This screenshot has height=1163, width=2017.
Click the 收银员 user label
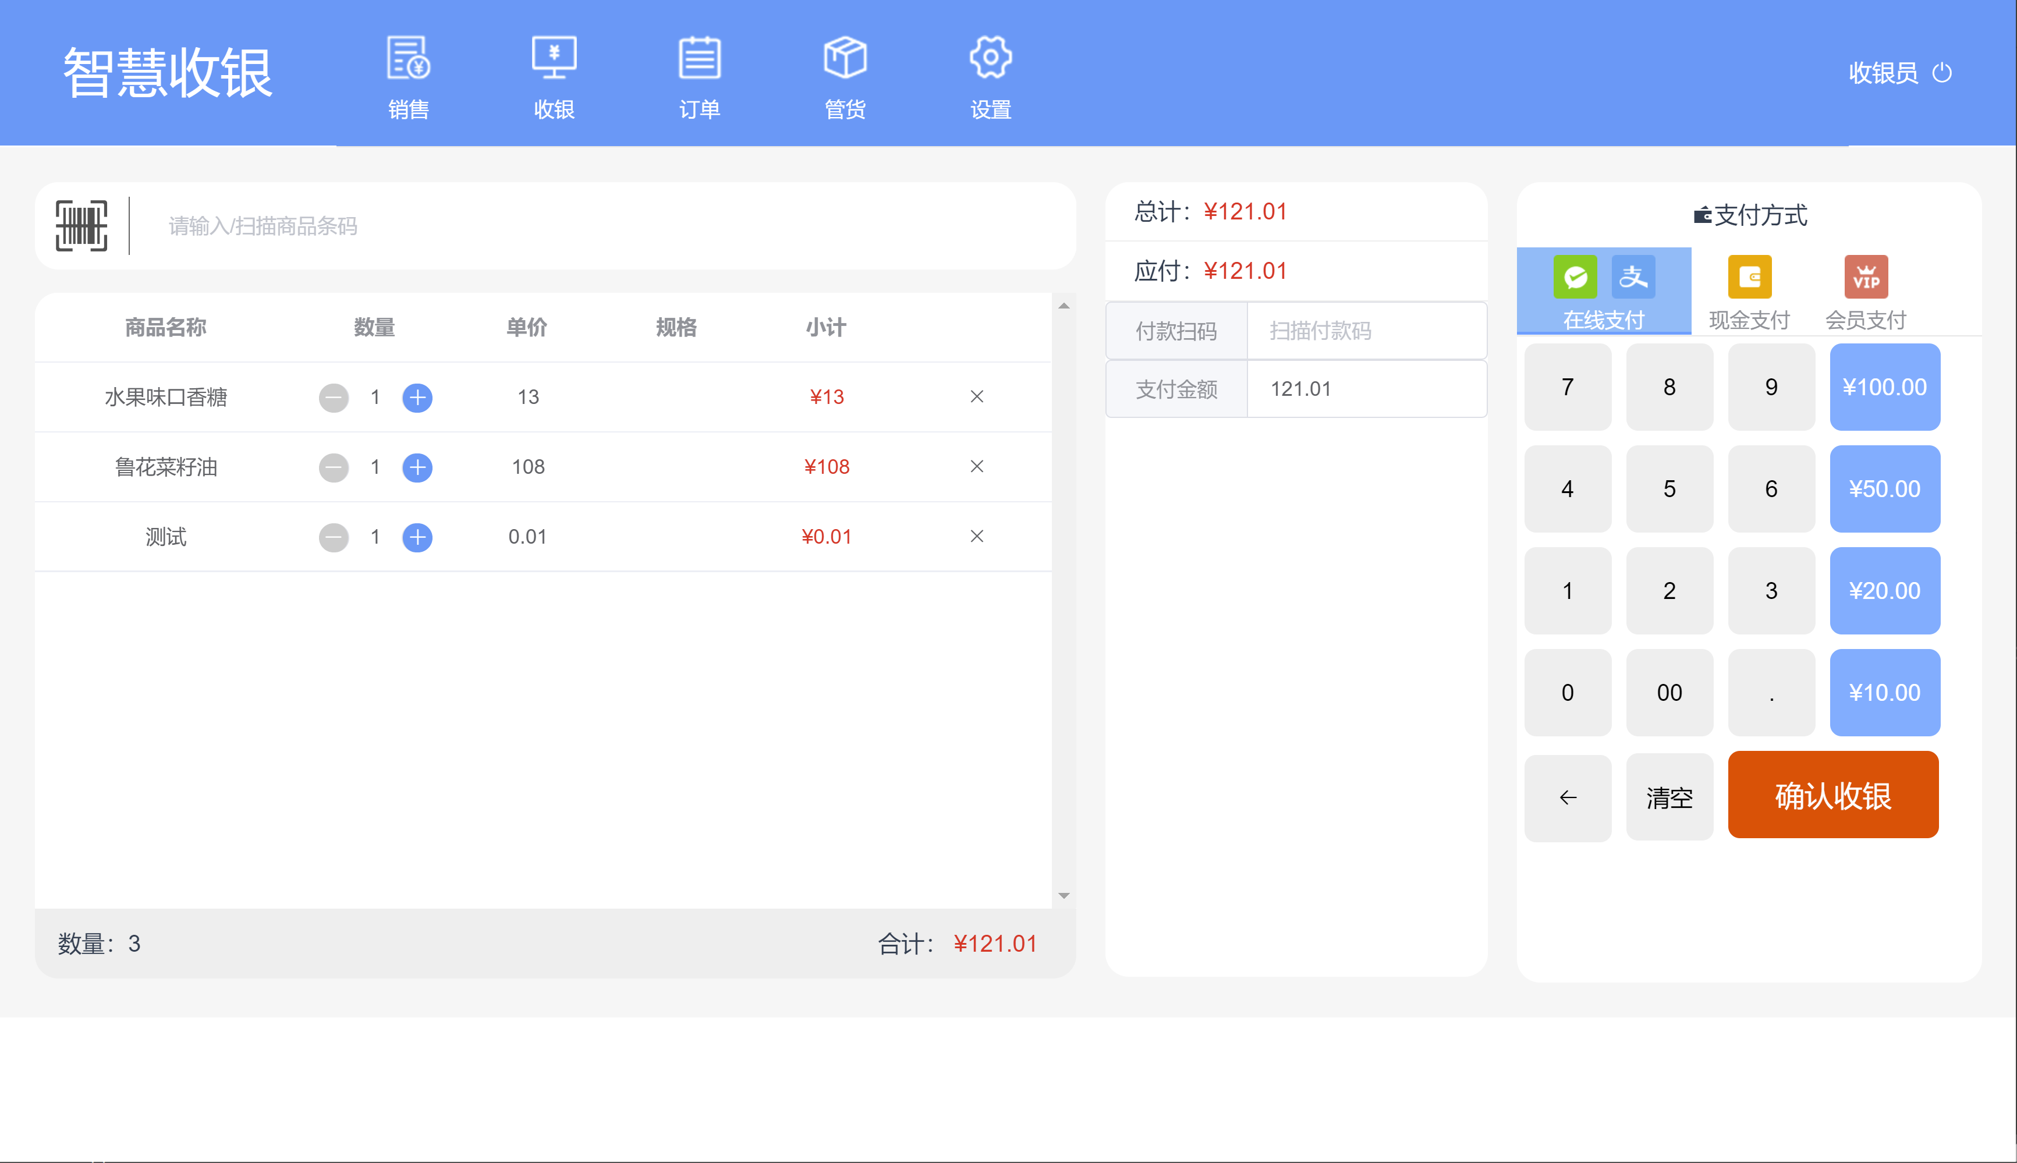[1883, 73]
